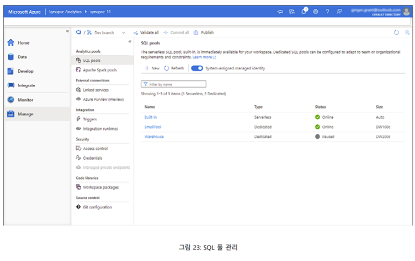Image resolution: width=415 pixels, height=261 pixels.
Task: Sort by the Name column header
Action: pos(150,107)
